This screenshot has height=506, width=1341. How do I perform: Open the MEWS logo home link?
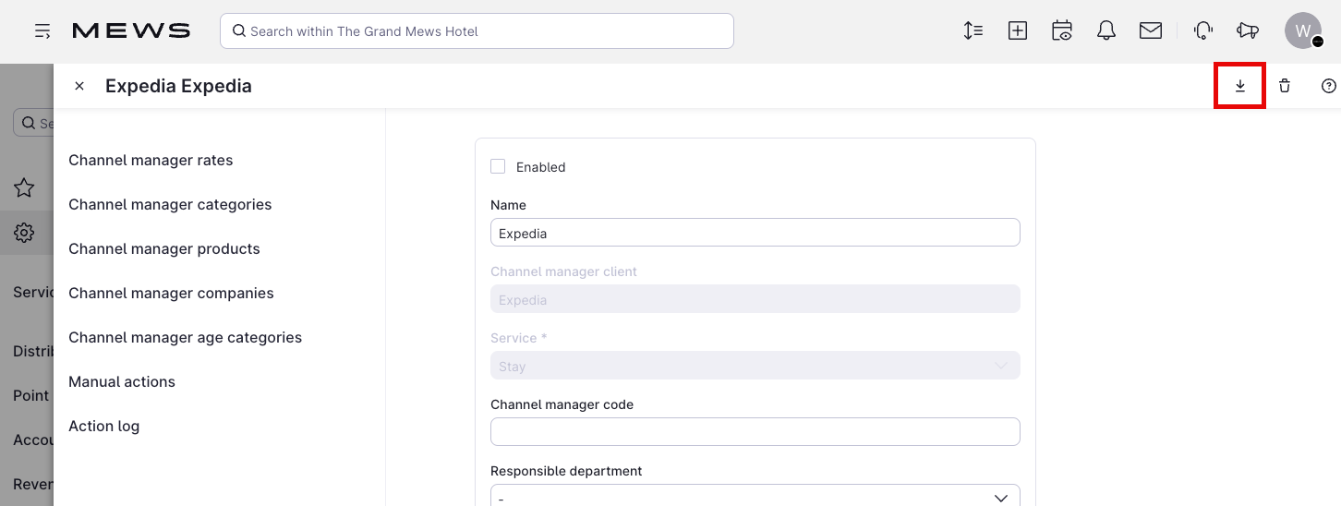click(131, 31)
